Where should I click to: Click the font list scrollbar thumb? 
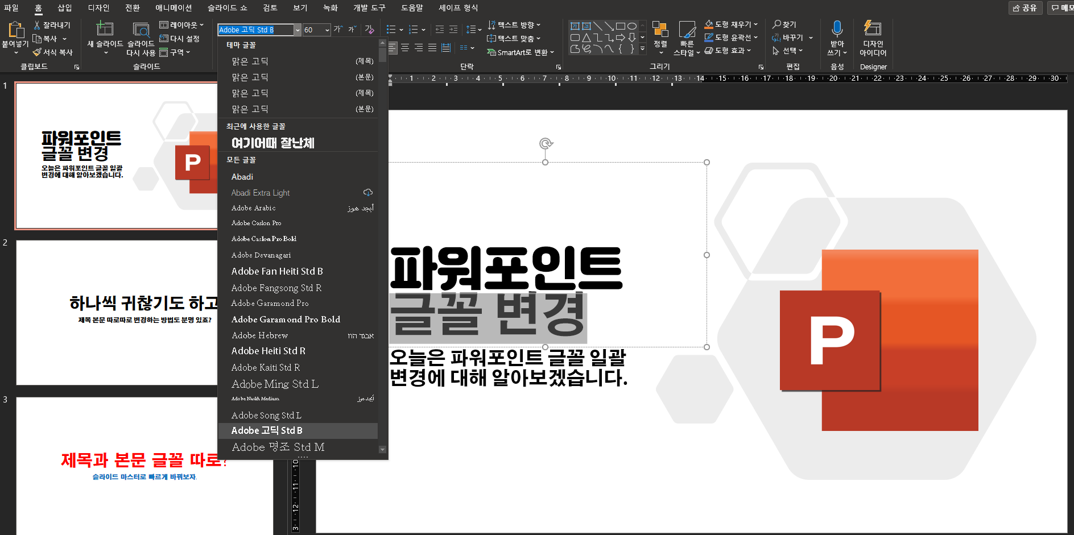point(382,55)
